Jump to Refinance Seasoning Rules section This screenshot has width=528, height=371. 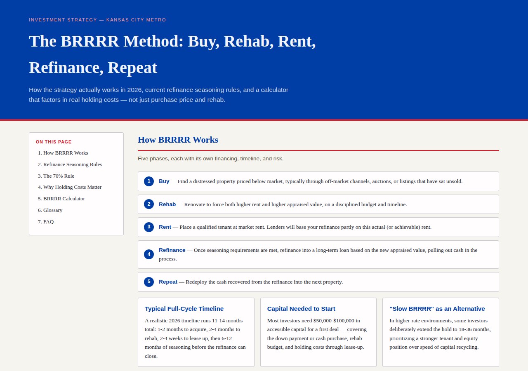tap(73, 164)
